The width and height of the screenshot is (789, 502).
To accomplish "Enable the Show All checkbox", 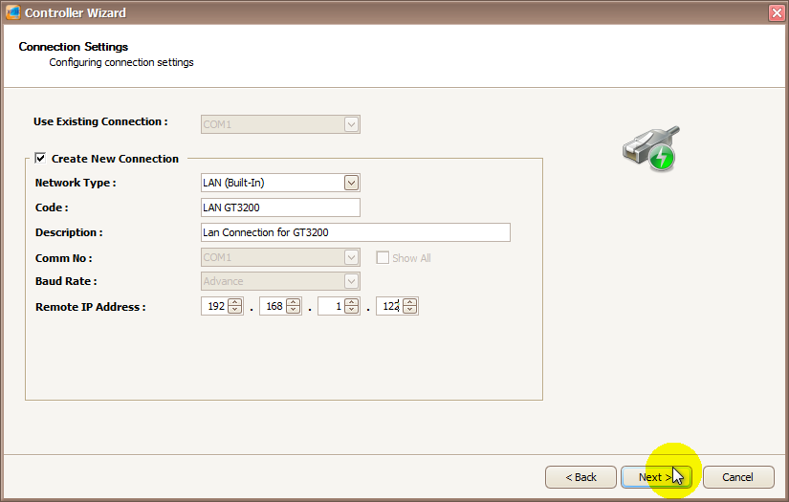I will tap(383, 258).
